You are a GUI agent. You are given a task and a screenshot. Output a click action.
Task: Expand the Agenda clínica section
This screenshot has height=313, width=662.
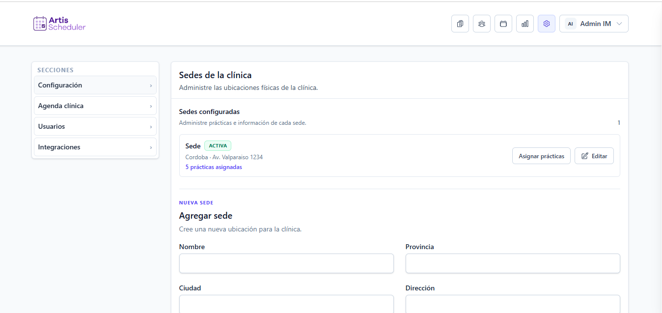click(95, 106)
